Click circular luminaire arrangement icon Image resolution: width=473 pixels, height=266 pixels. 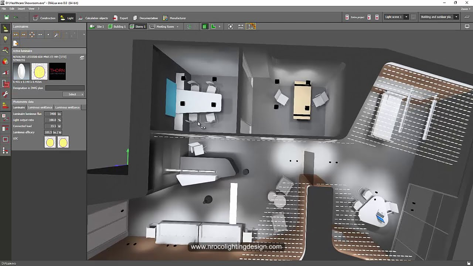32,34
